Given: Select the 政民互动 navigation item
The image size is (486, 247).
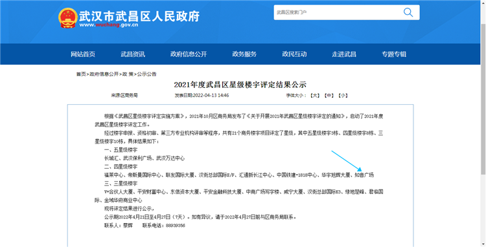Looking at the screenshot, I should pyautogui.click(x=294, y=54).
